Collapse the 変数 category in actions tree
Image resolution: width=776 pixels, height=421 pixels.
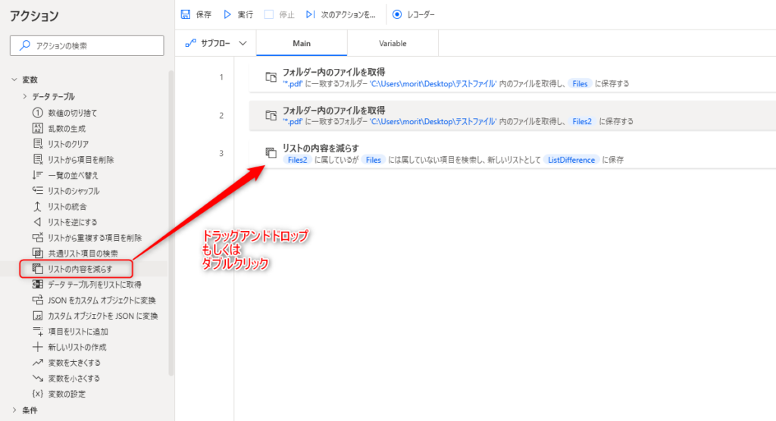[14, 80]
